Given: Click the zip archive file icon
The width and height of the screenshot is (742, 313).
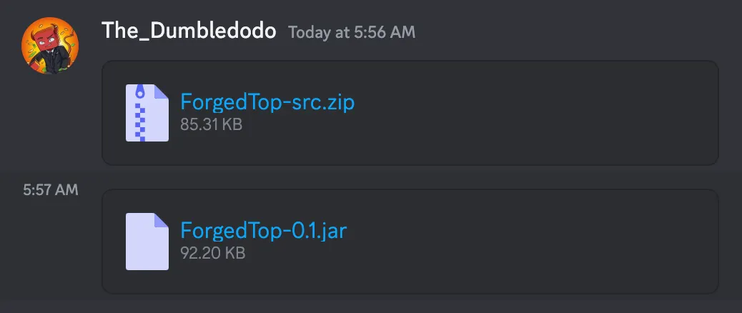Looking at the screenshot, I should point(147,112).
